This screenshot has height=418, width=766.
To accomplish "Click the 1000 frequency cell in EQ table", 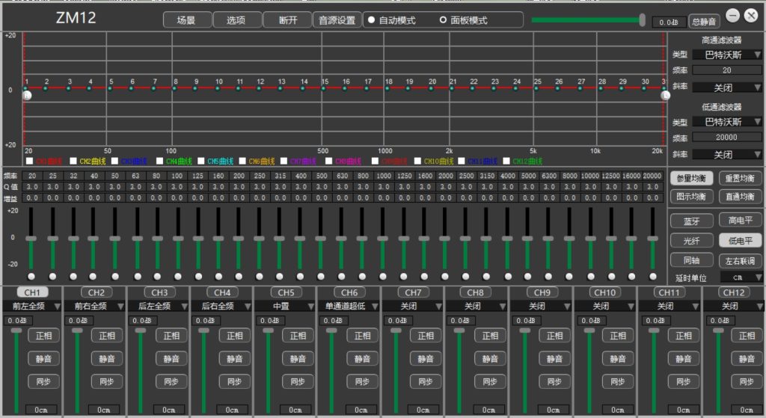I will coord(384,176).
